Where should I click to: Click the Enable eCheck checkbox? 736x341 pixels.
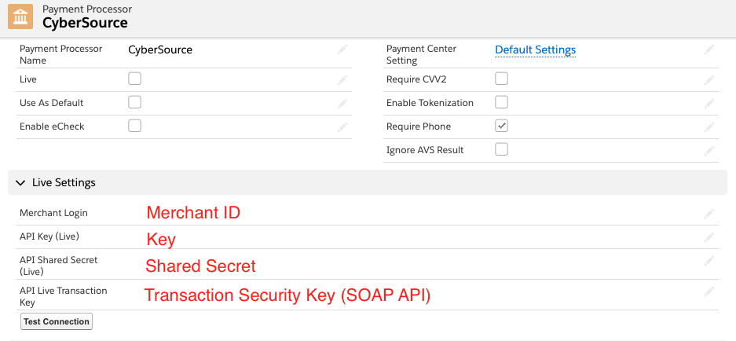point(135,126)
